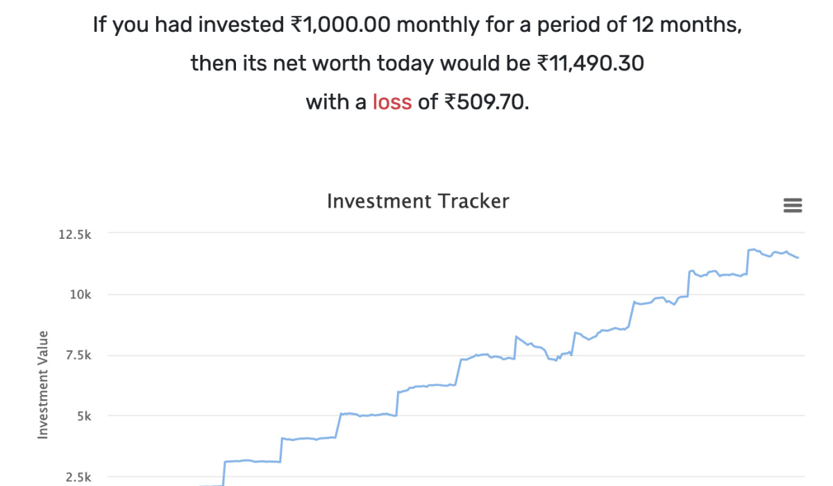Click the final data point of the series
Screen dimensions: 833x486
800,257
